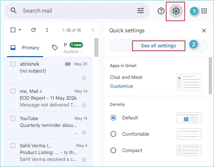Click the attachment paperclip on abhishek email
The image size is (214, 167).
coord(68,64)
